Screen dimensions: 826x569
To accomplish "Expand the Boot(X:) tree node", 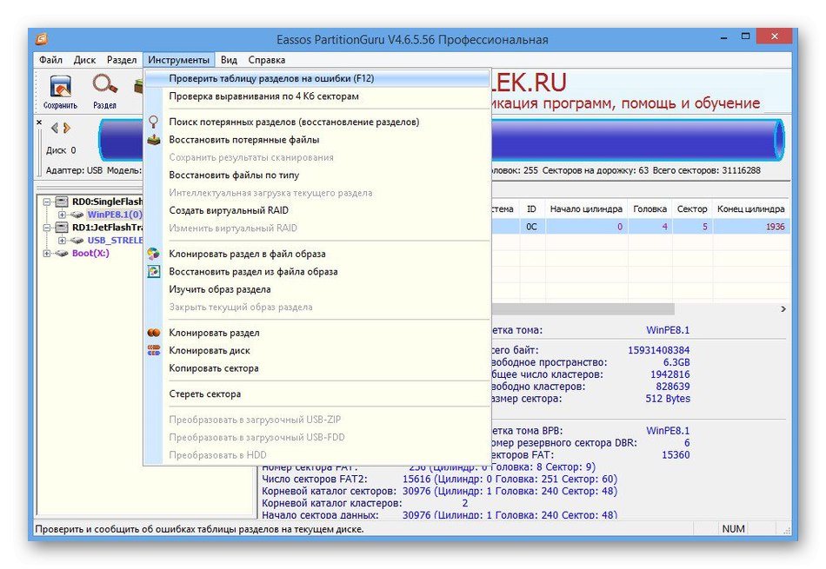I will [x=47, y=253].
